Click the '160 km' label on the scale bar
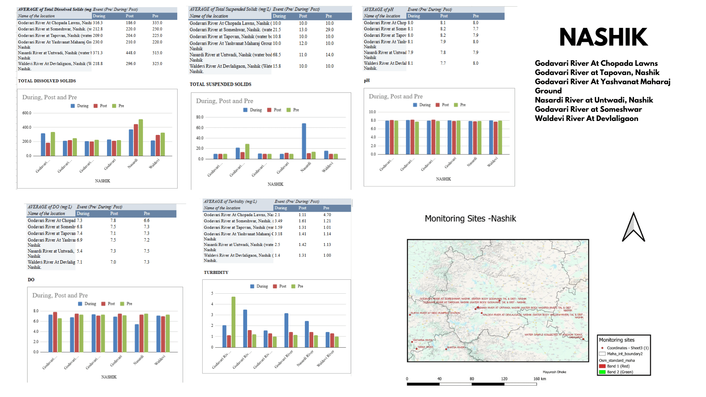Viewport: 706px width, 397px height. pos(540,379)
